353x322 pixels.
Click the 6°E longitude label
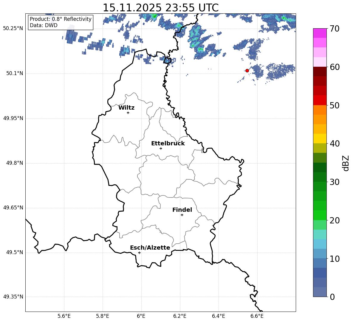(x=141, y=316)
